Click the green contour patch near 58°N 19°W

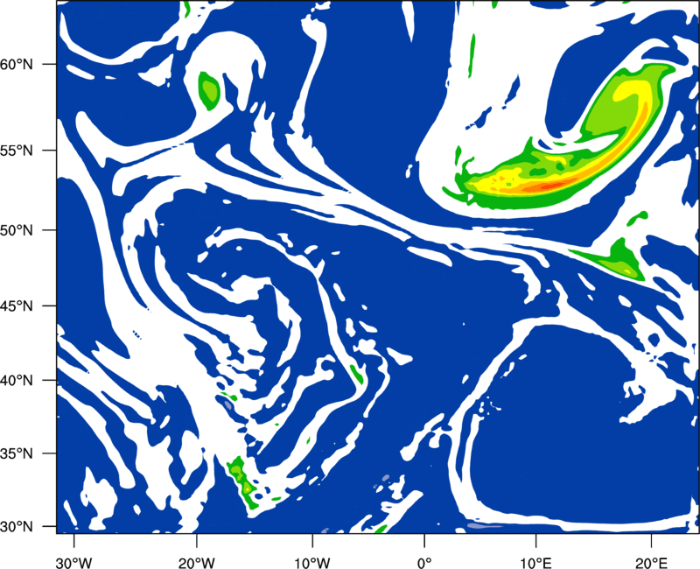click(209, 91)
